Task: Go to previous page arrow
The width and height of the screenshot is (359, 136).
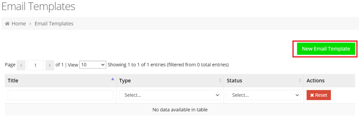Action: tap(21, 65)
